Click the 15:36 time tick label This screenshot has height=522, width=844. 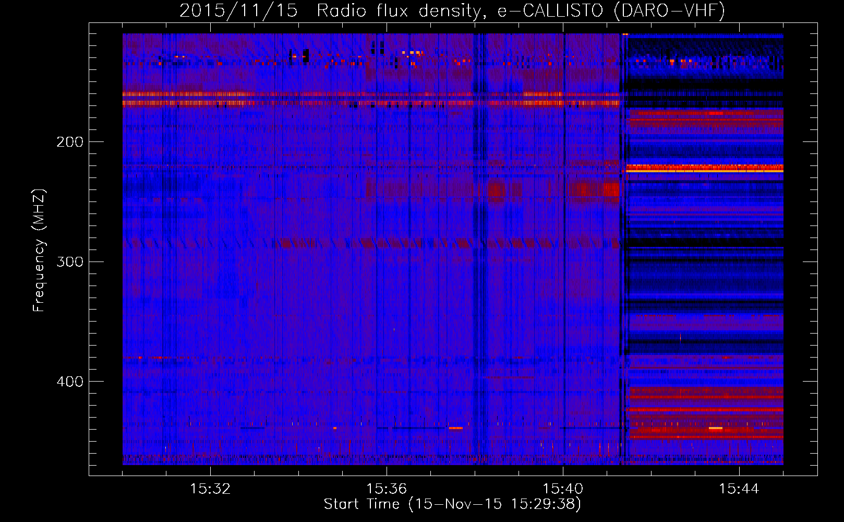tap(387, 489)
